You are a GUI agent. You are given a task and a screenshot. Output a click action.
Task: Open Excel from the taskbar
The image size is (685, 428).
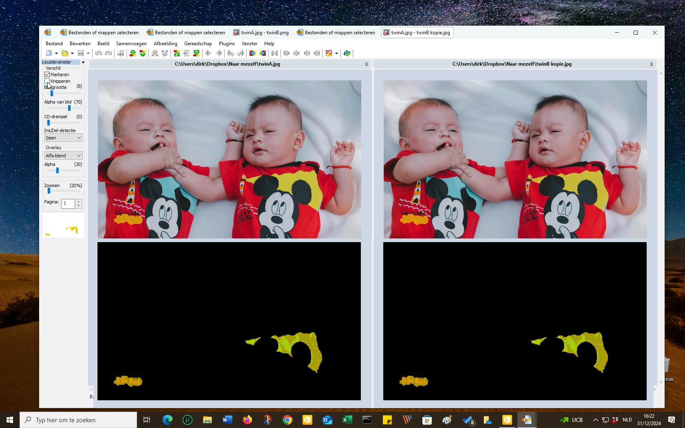pyautogui.click(x=347, y=420)
